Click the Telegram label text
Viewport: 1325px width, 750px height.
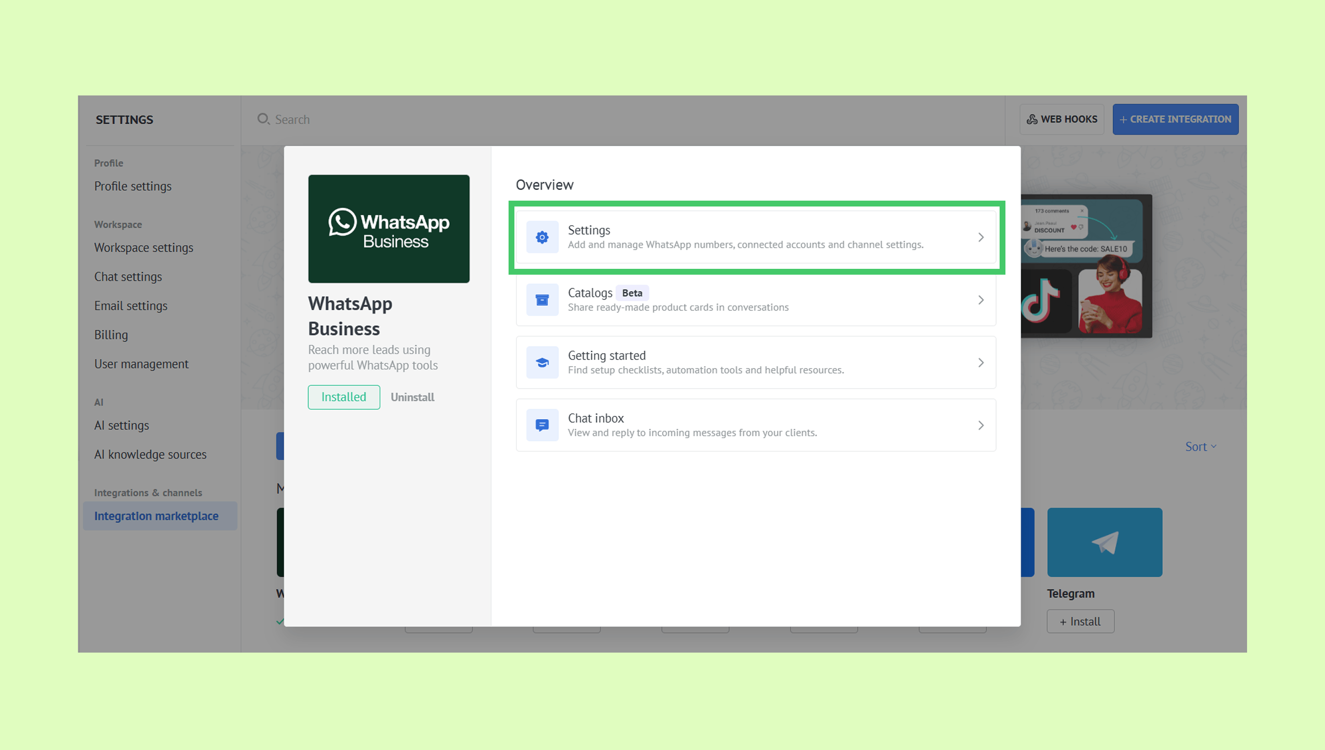(1071, 593)
